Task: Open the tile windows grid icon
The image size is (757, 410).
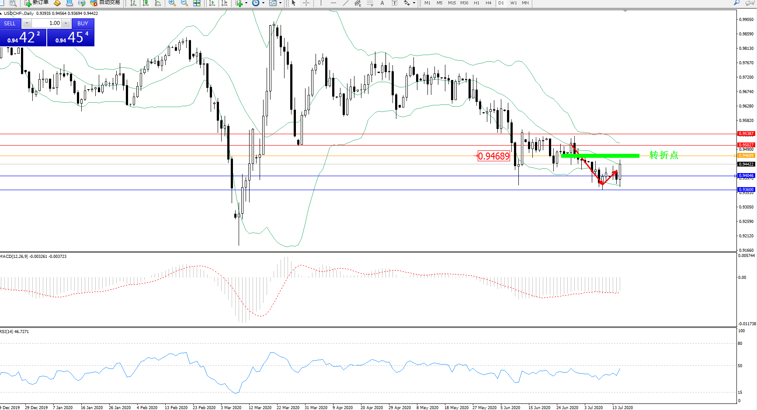Action: coord(197,3)
